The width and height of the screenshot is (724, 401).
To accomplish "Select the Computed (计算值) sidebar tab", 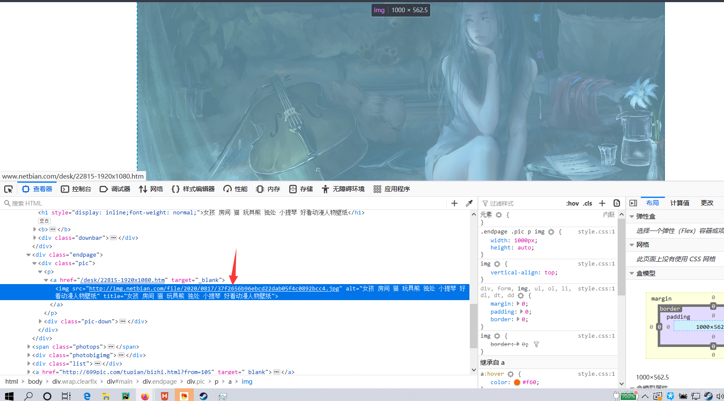I will point(680,203).
